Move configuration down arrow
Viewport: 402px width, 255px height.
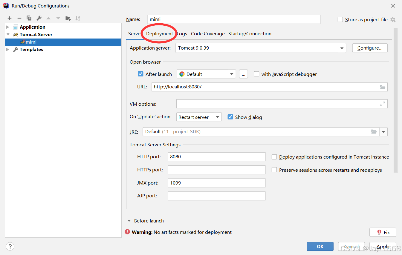coord(58,18)
